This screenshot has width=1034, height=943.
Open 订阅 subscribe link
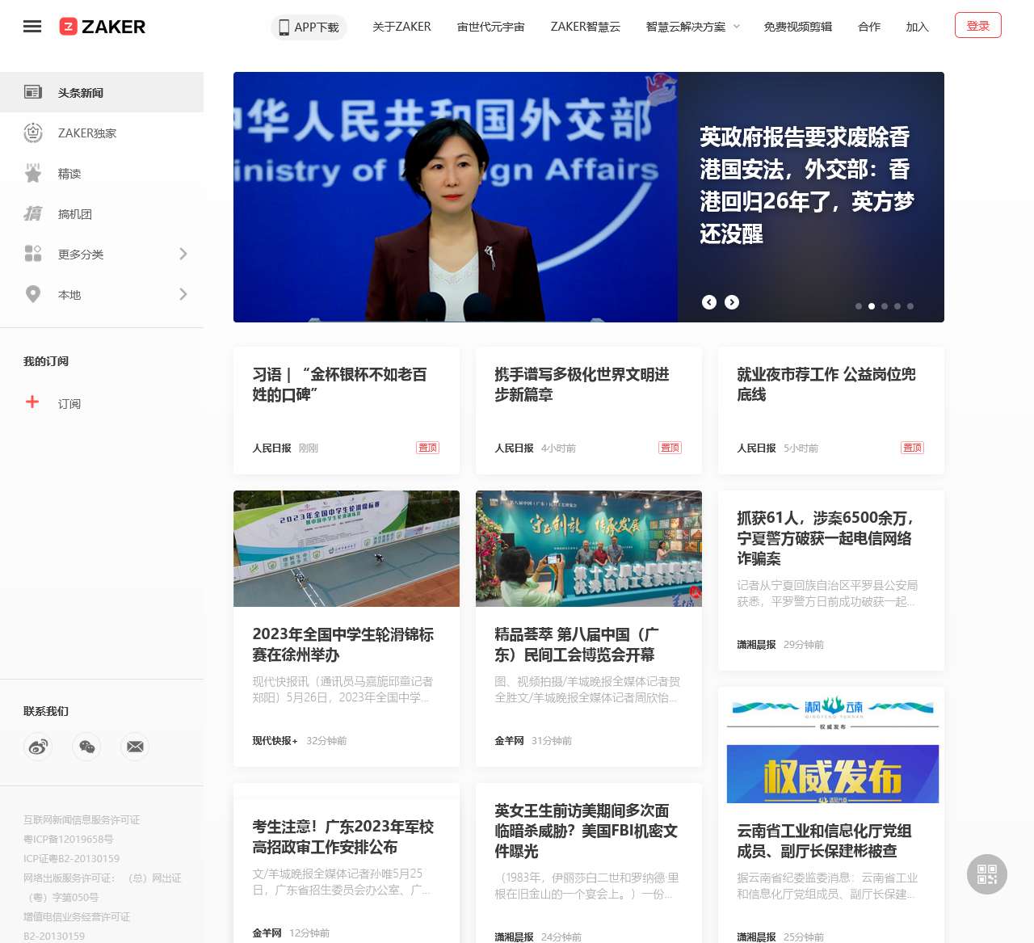[69, 404]
